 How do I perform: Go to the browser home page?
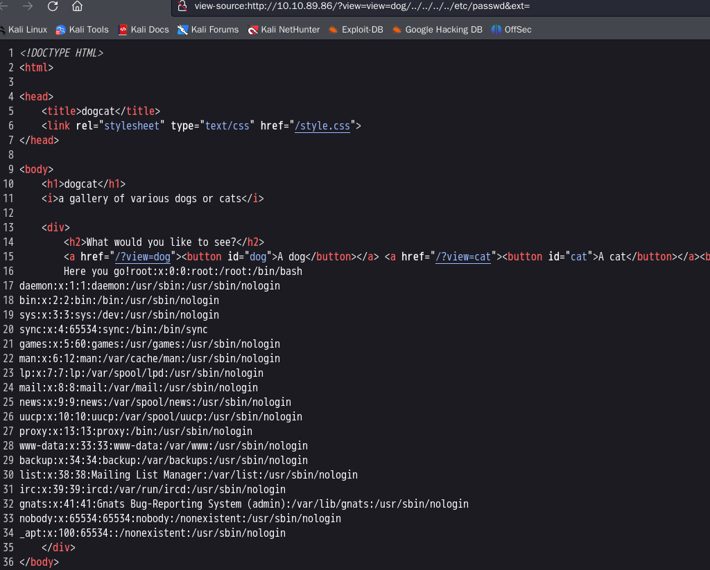pos(78,6)
